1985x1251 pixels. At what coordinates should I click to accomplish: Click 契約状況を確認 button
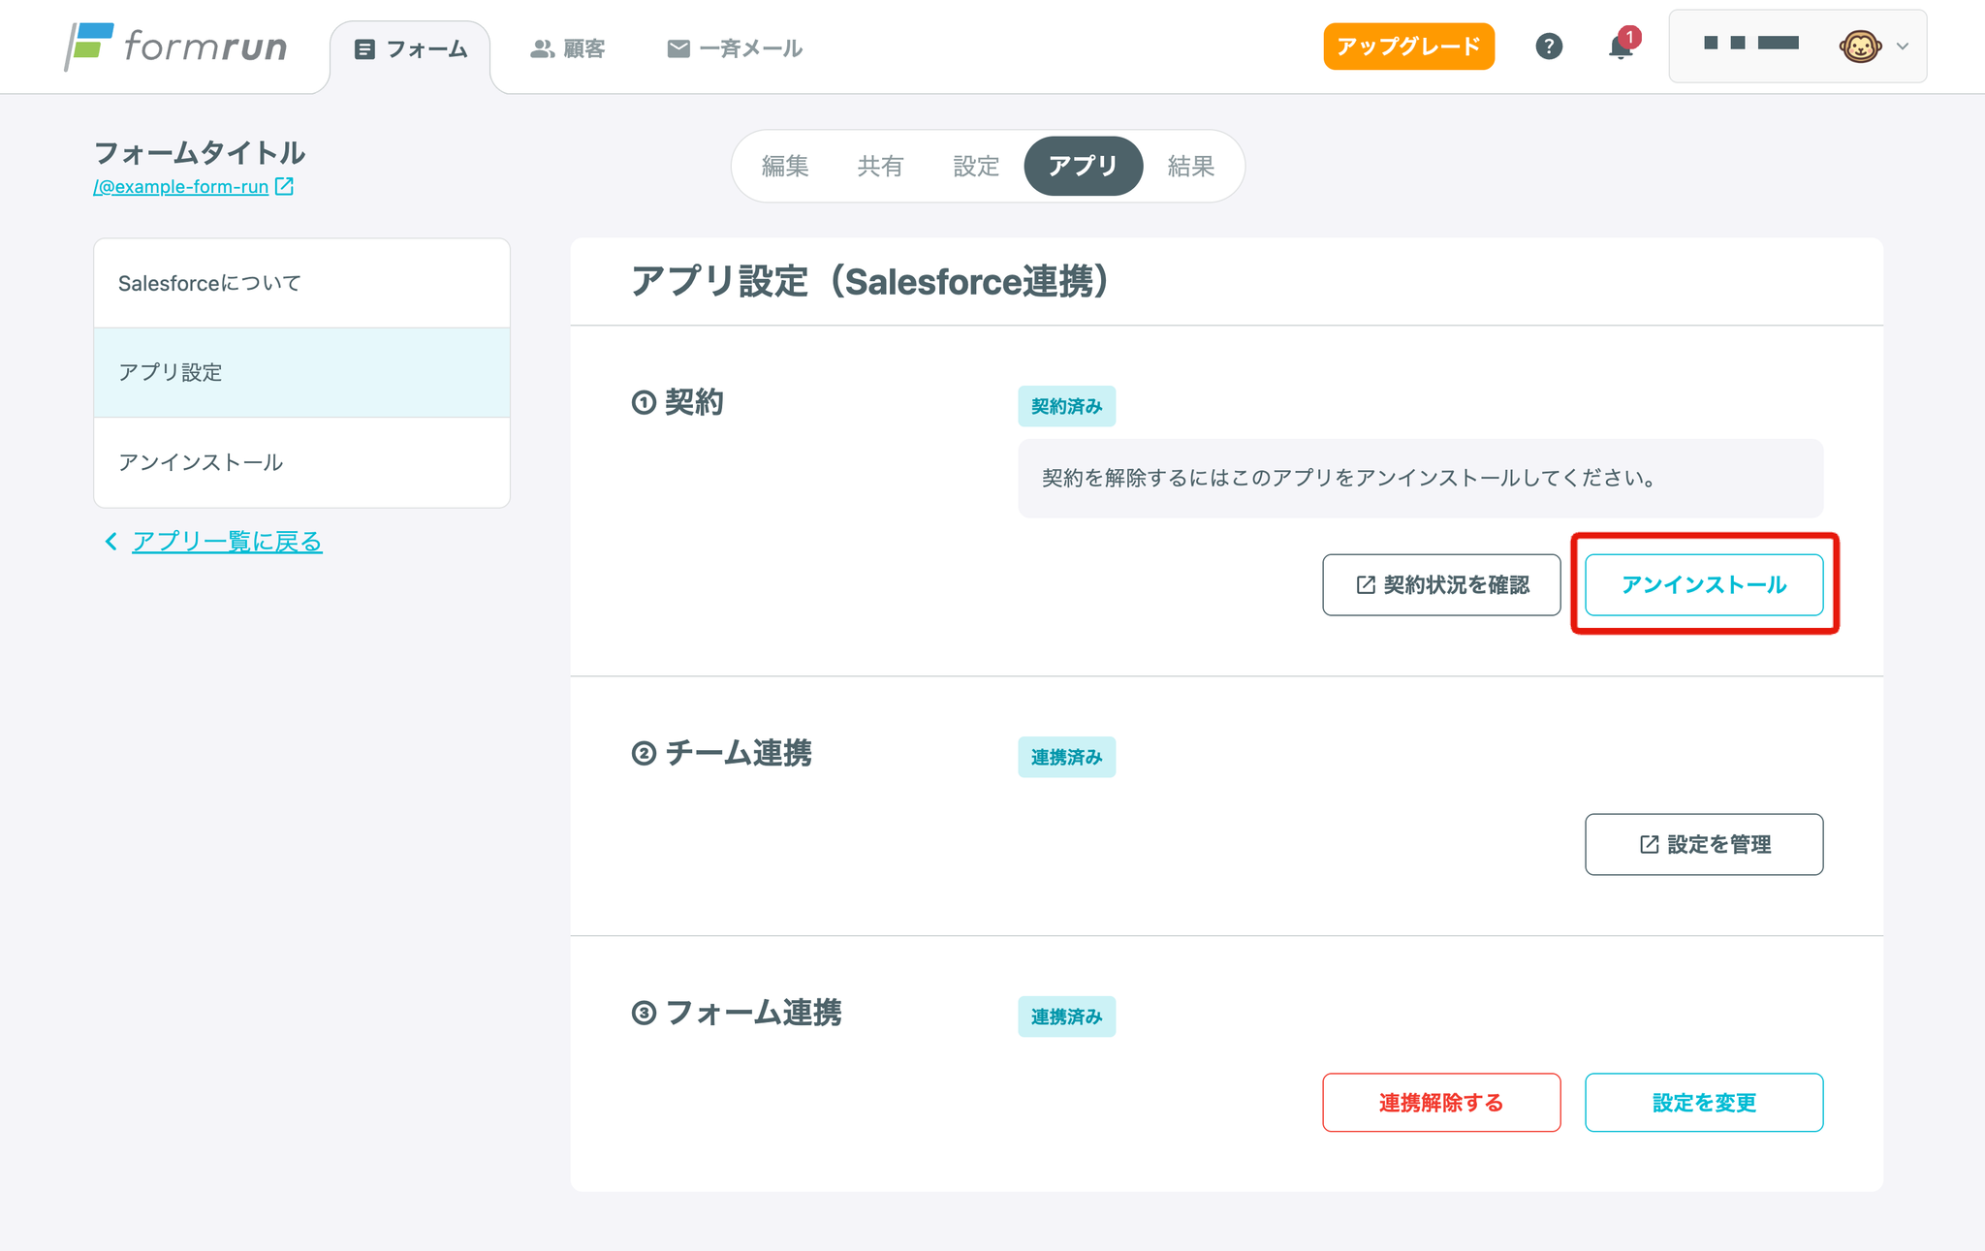(x=1441, y=584)
